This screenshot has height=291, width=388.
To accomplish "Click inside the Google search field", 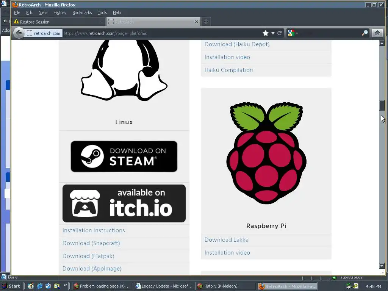I will pyautogui.click(x=329, y=33).
